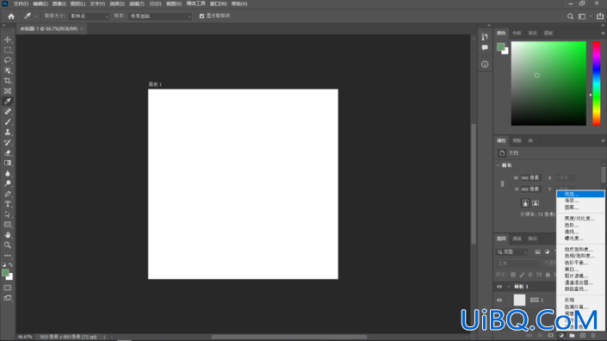This screenshot has width=607, height=341.
Task: Select the Horizontal Type tool
Action: (8, 204)
